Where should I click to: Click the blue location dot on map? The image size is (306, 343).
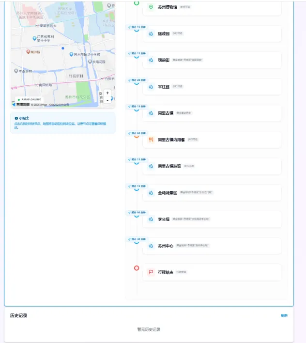pos(63,48)
